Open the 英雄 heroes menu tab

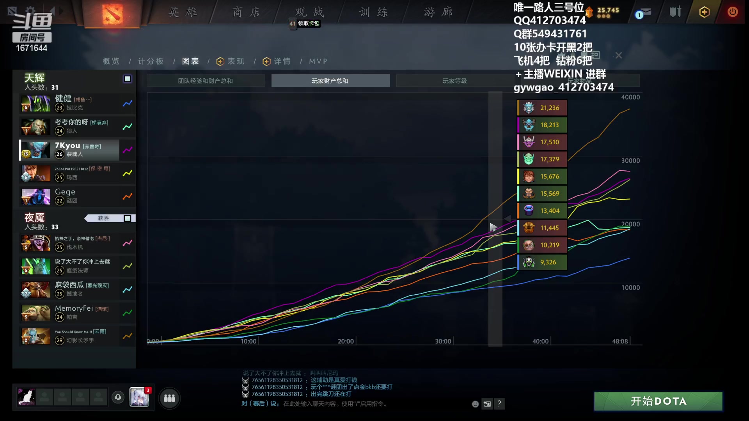183,12
